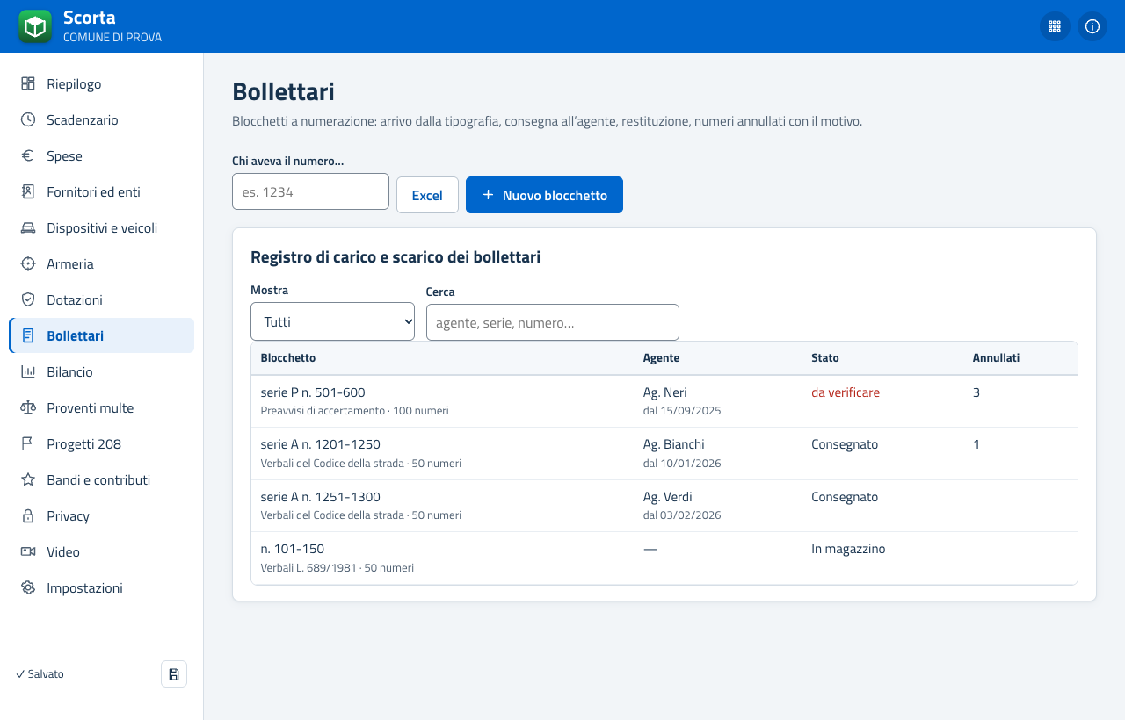This screenshot has width=1125, height=720.
Task: Click the Dispositivi e veicoli icon
Action: coord(28,228)
